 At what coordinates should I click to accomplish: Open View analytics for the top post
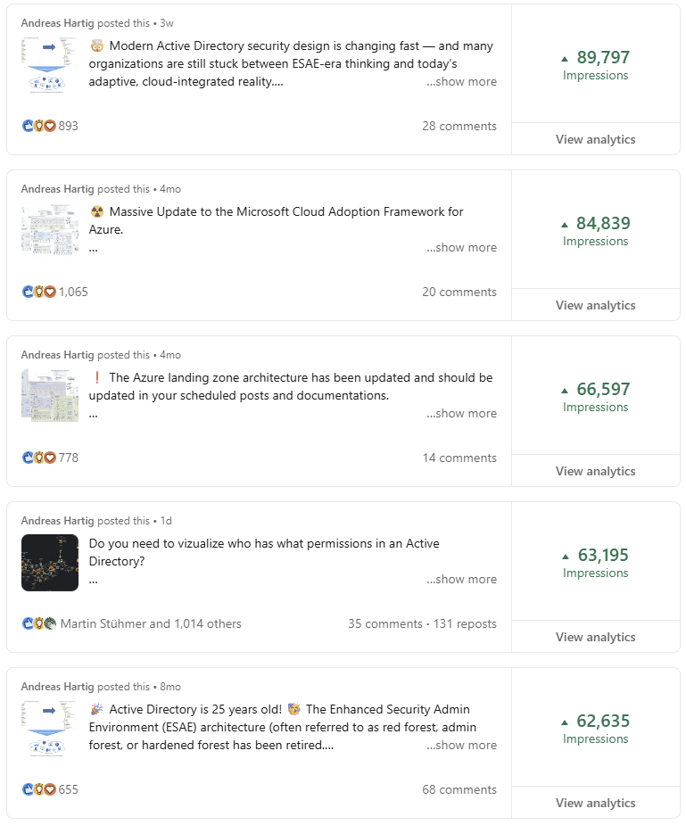click(595, 139)
